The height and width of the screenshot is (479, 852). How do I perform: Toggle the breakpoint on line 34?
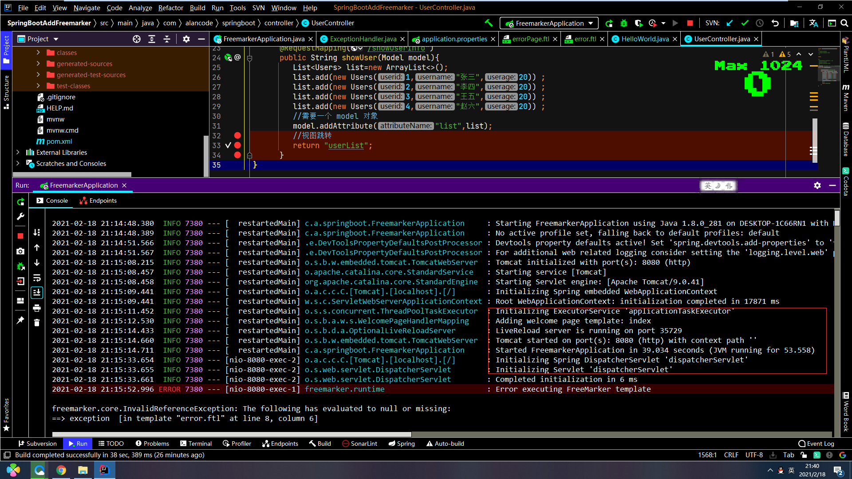tap(237, 155)
